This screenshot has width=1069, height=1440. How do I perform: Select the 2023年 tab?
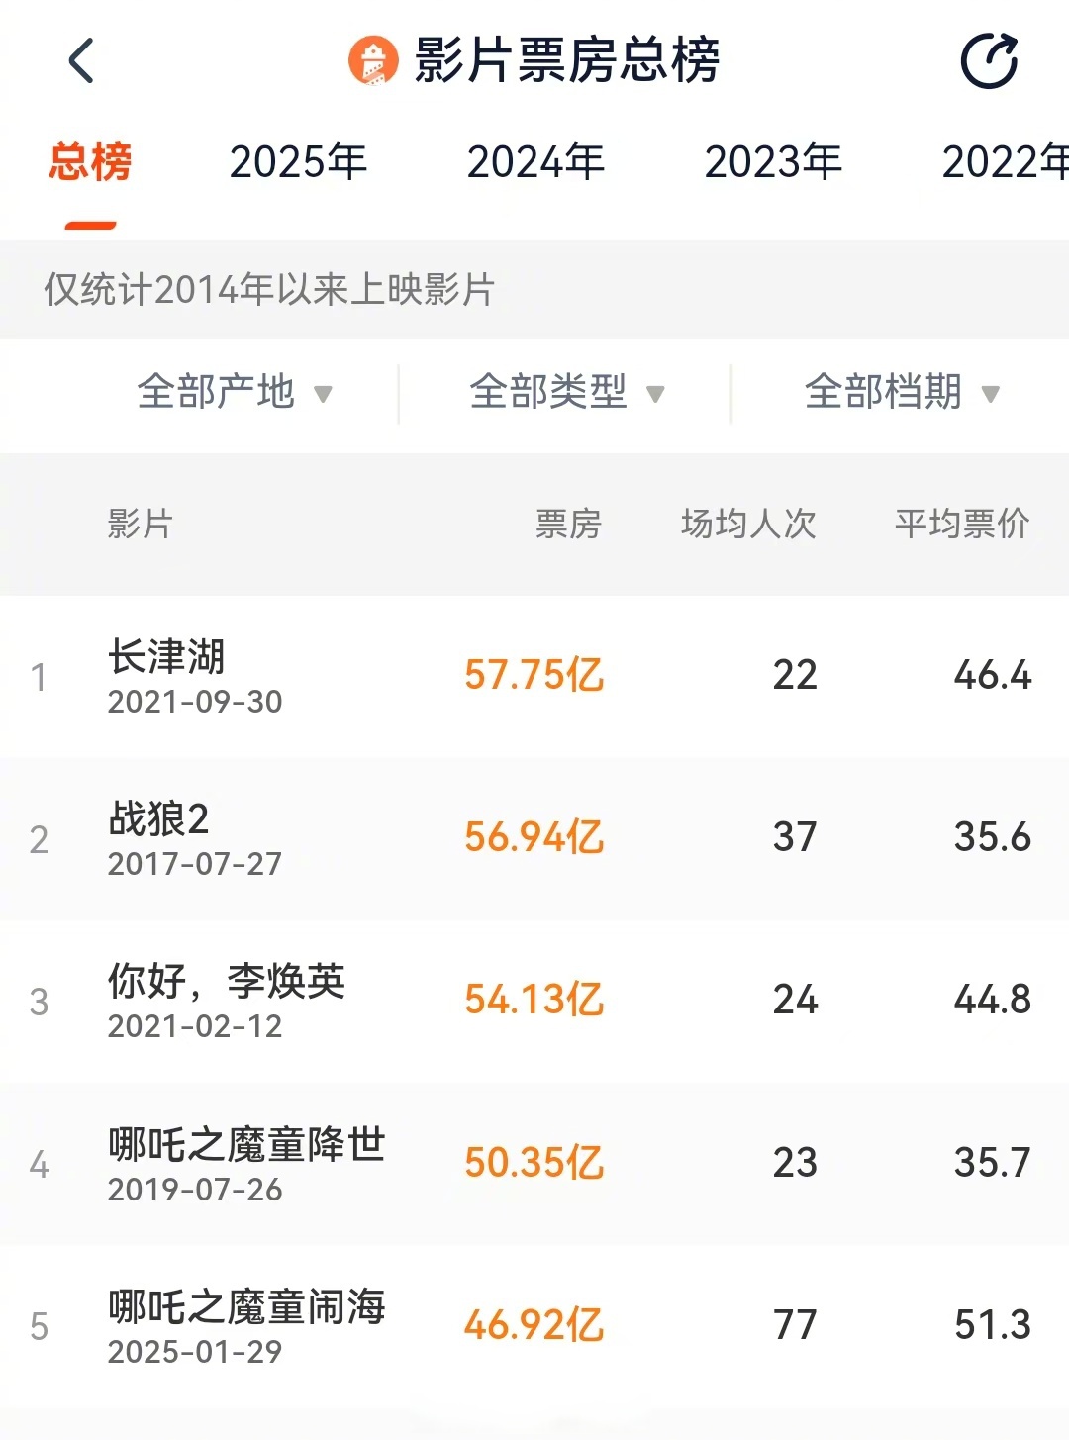point(772,161)
